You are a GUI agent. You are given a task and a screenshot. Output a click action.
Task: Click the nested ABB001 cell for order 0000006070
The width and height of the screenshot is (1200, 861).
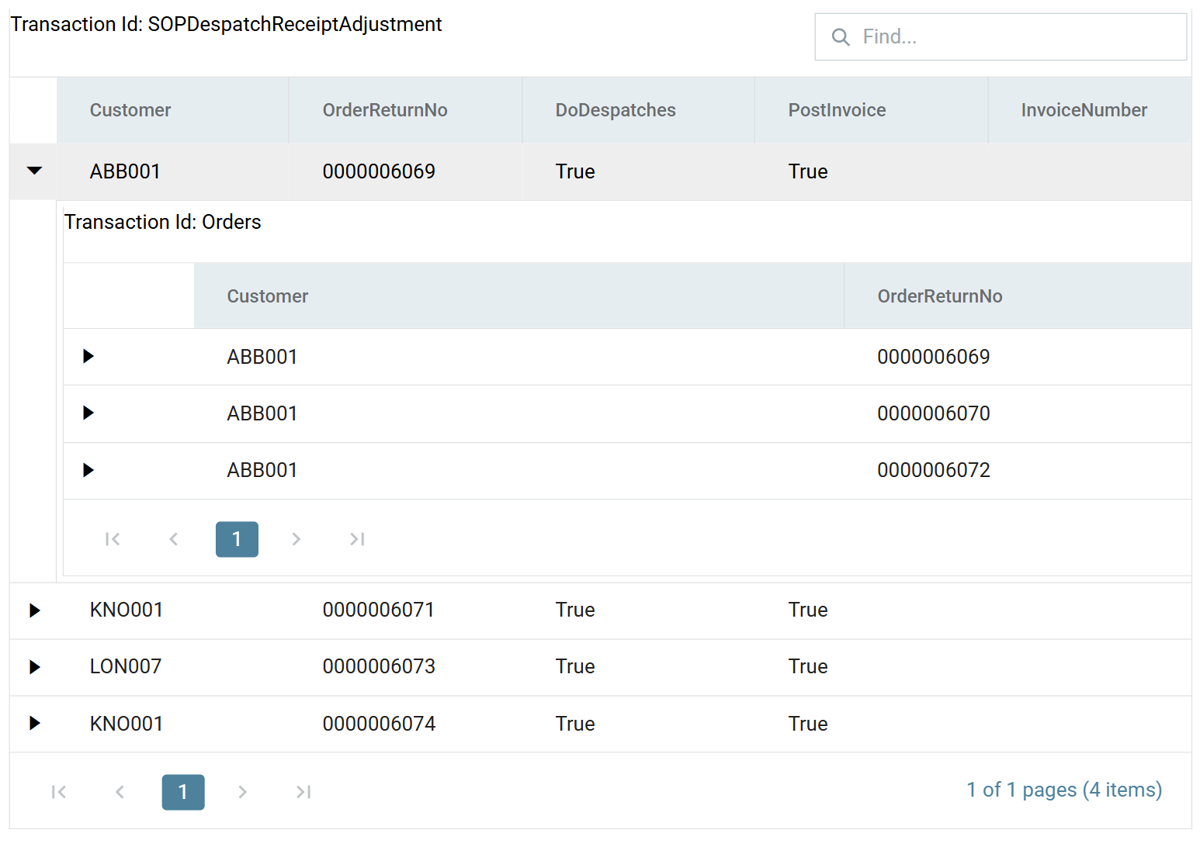tap(518, 413)
